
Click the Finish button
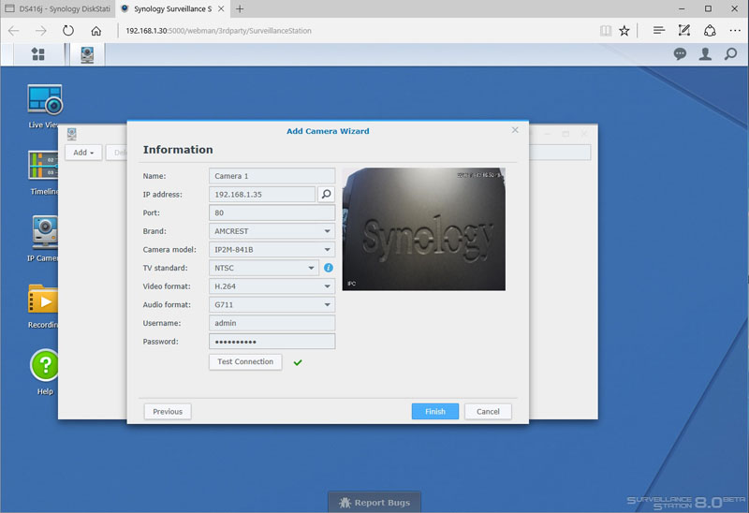pyautogui.click(x=435, y=411)
